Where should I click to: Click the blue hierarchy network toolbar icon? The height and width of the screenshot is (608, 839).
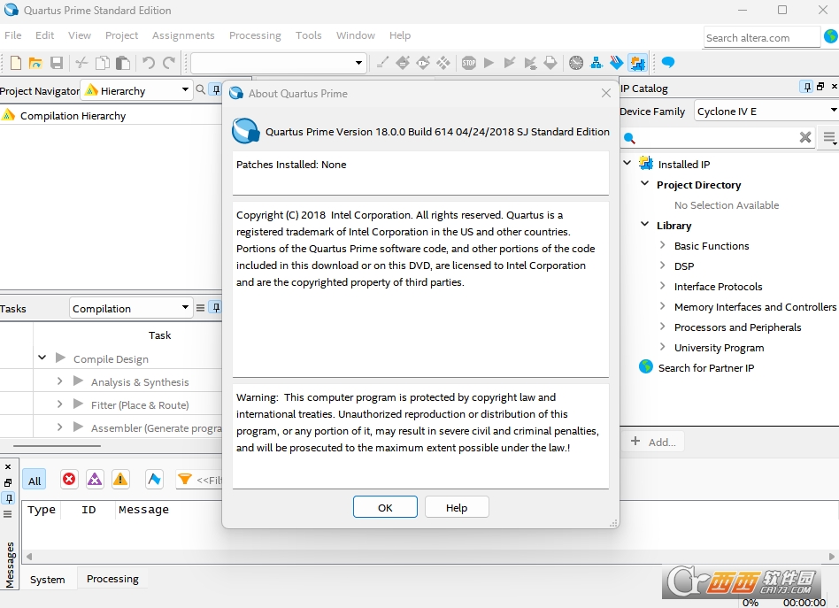pyautogui.click(x=597, y=63)
